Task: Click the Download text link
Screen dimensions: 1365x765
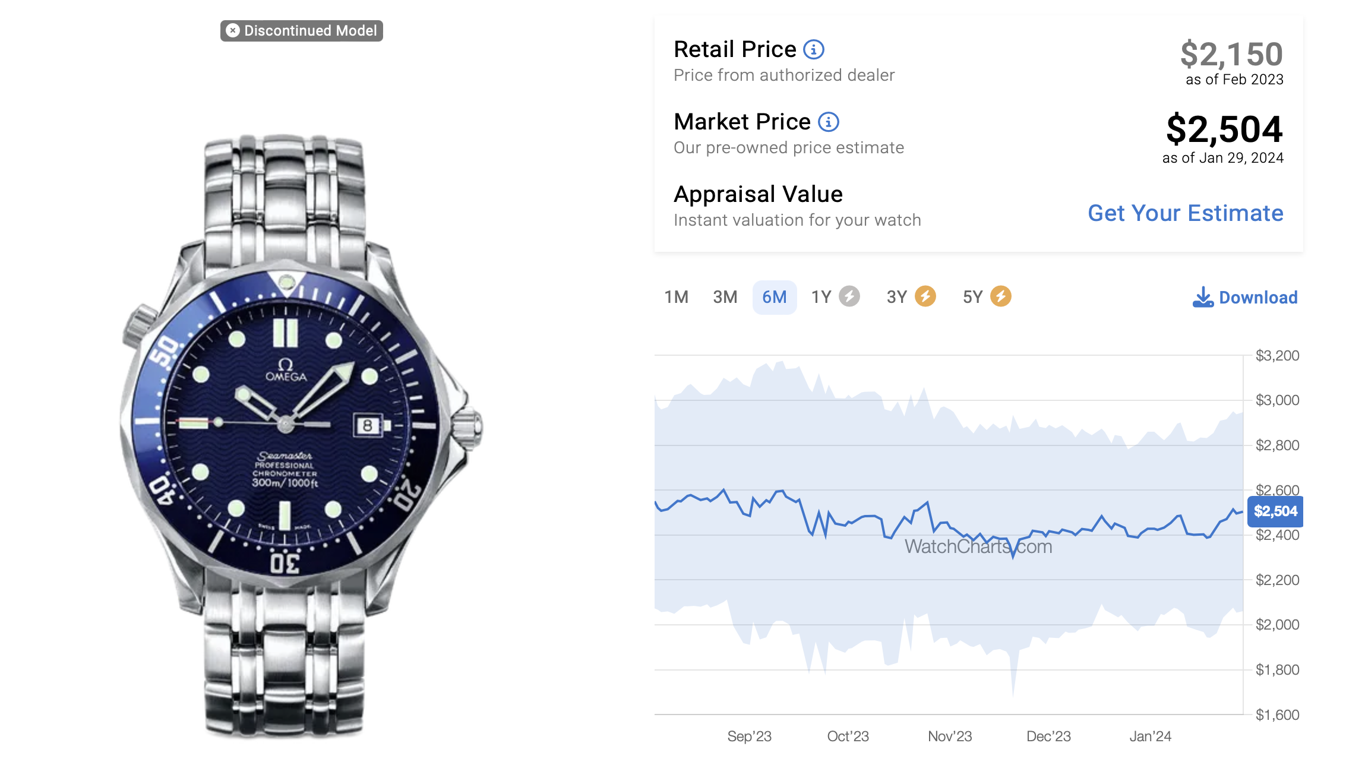Action: 1258,298
